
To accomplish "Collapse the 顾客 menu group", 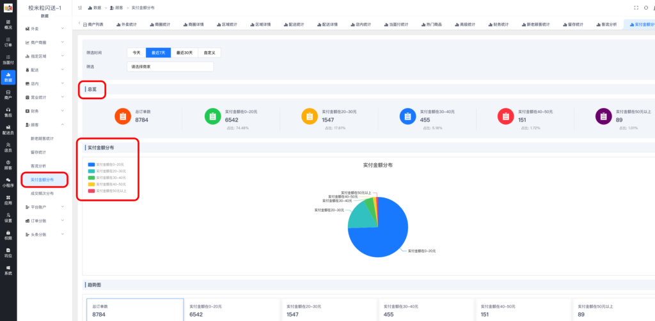I will [x=45, y=125].
